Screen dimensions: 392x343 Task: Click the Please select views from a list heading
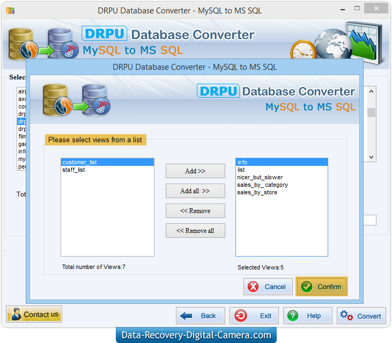[95, 140]
